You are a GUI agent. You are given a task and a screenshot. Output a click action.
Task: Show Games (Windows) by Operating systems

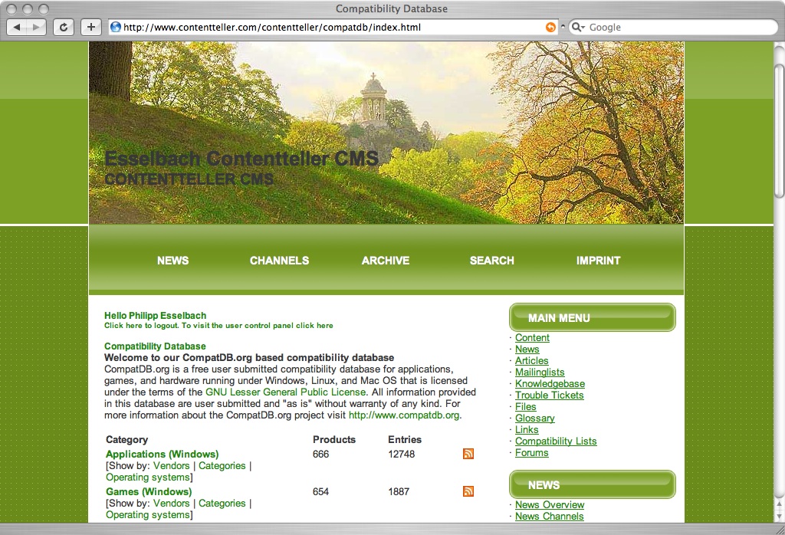(x=148, y=515)
